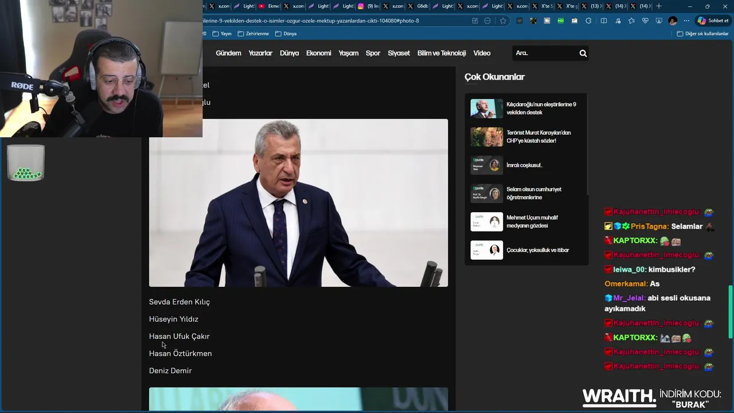The image size is (734, 413).
Task: Click the gray picture extension icon
Action: point(547,21)
